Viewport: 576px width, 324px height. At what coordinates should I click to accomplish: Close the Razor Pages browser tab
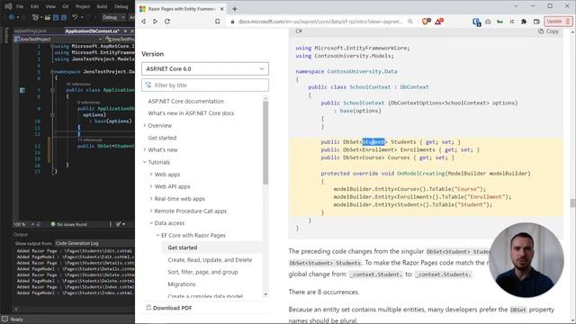(x=222, y=9)
